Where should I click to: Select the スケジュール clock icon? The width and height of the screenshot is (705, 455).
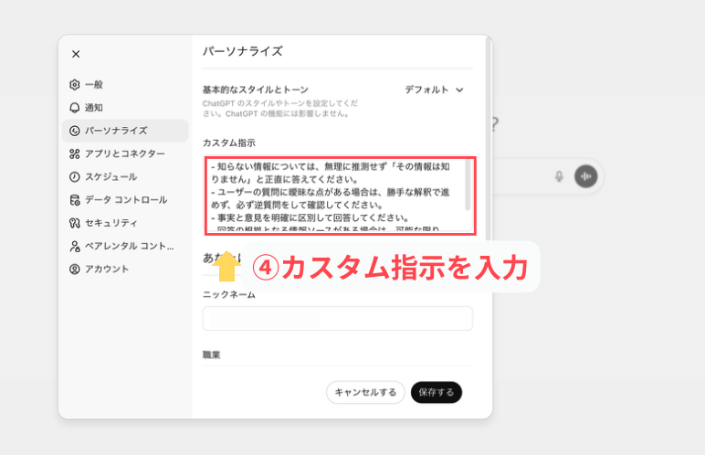pyautogui.click(x=75, y=176)
